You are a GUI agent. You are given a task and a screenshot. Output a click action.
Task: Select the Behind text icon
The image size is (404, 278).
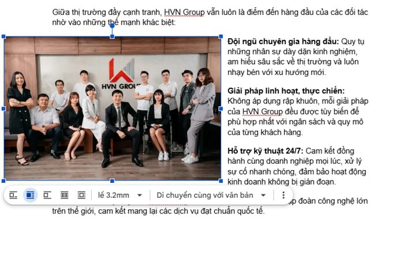(64, 196)
